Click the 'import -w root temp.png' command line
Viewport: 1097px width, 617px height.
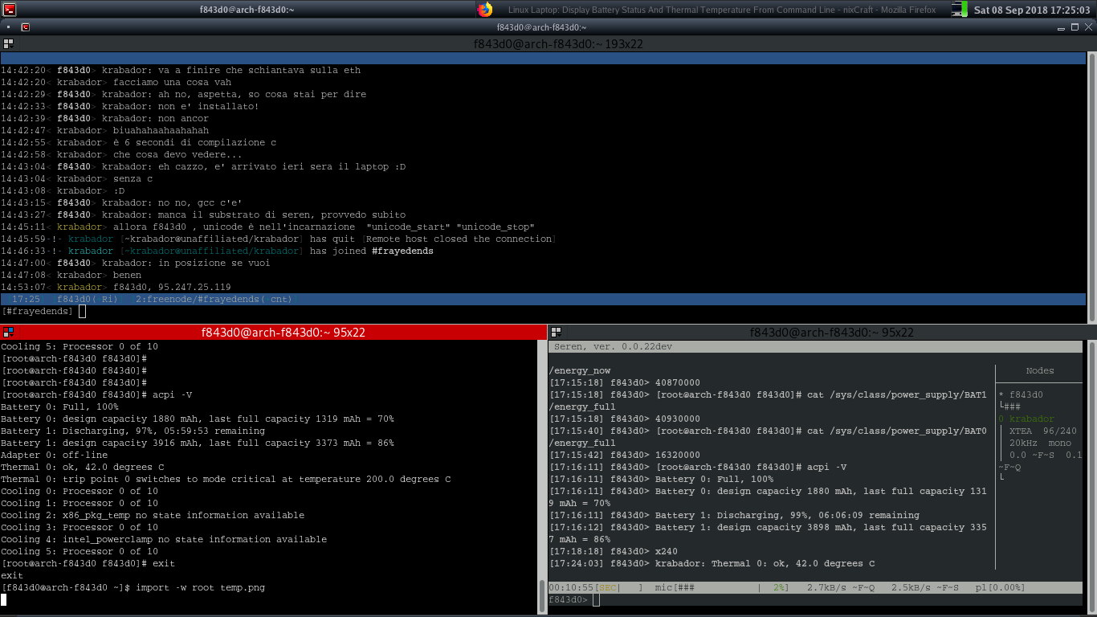click(x=200, y=588)
